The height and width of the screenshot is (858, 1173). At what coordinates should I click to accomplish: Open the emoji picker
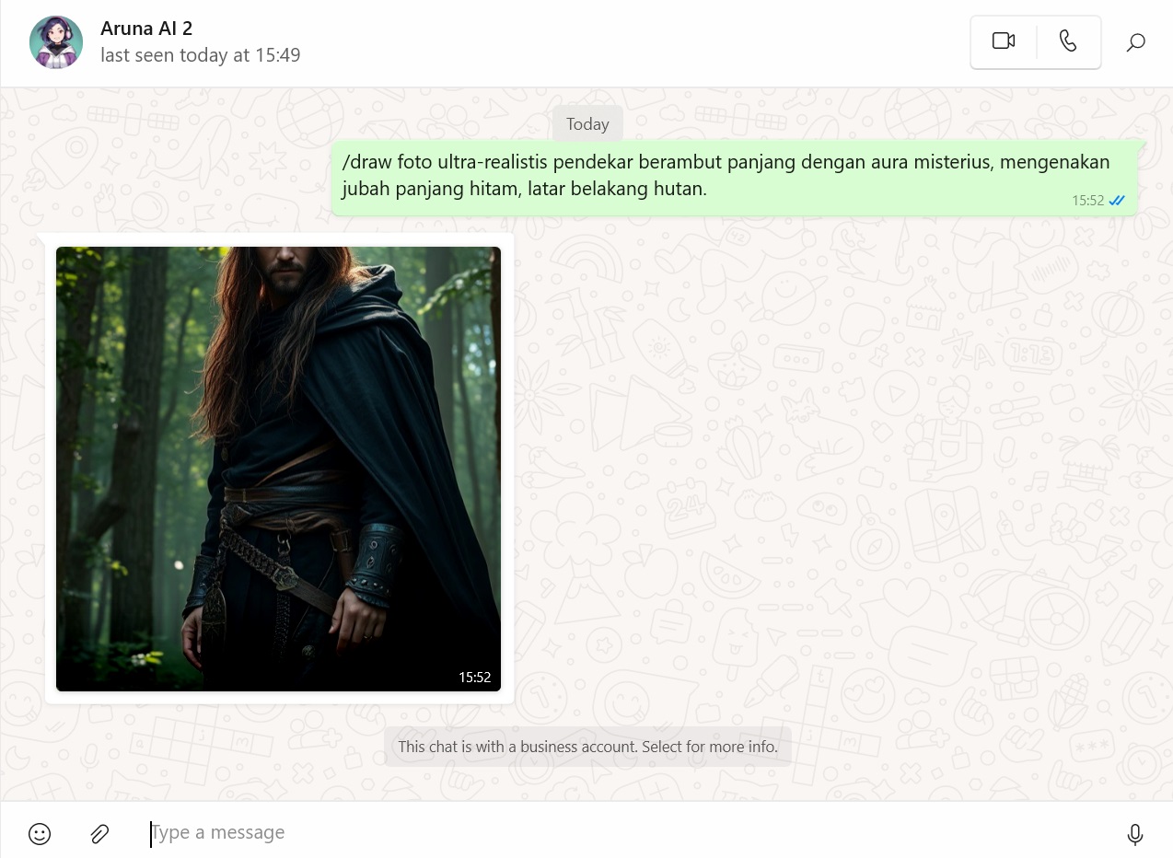coord(39,833)
